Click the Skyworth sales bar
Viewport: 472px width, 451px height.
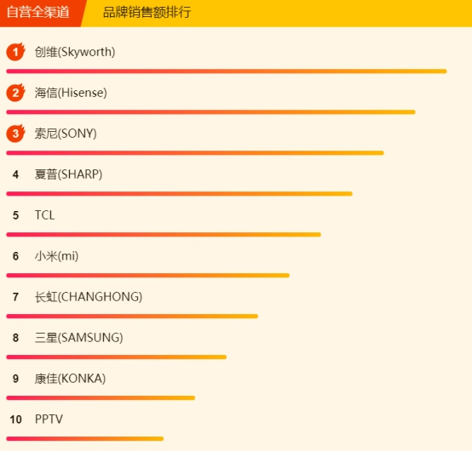coord(227,71)
